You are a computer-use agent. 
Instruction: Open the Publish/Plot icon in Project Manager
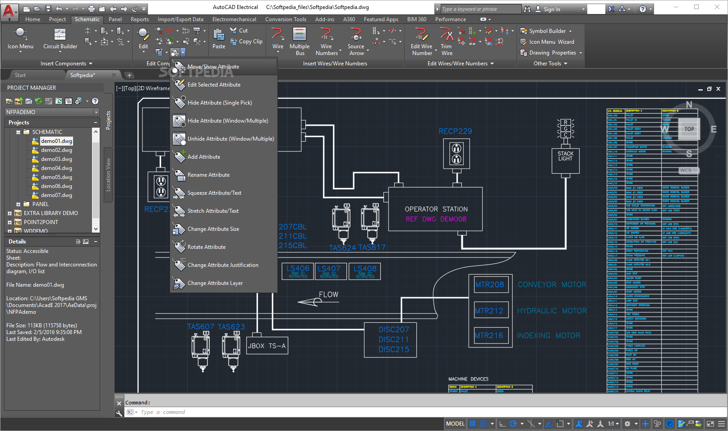click(x=78, y=101)
